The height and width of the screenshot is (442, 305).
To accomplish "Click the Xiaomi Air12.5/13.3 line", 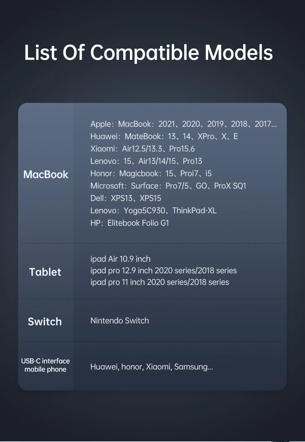I will tap(142, 149).
